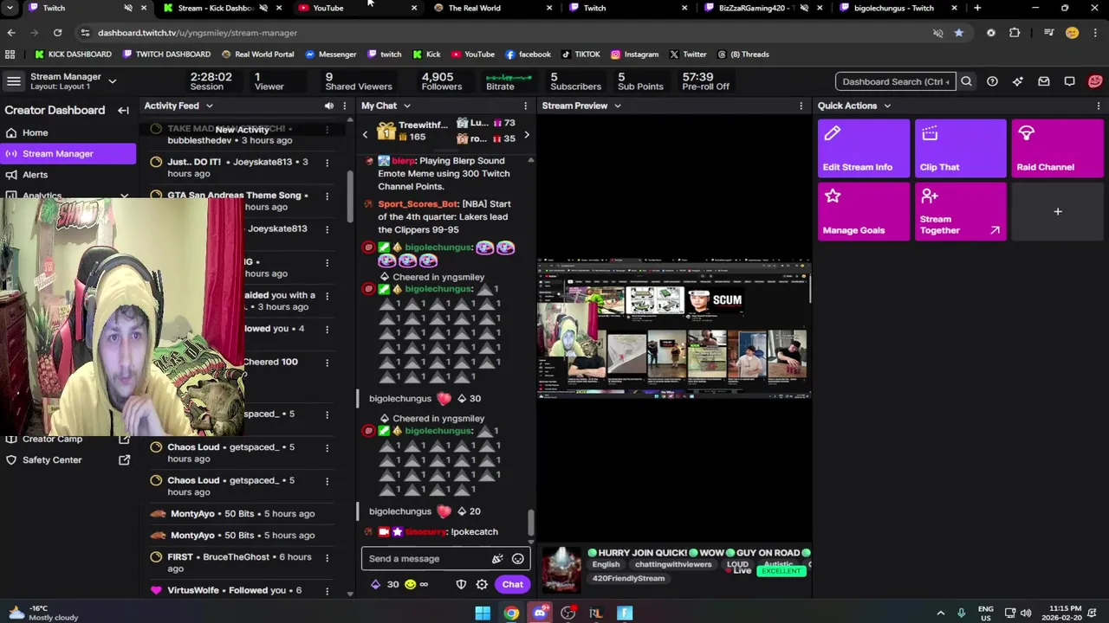
Task: Expand the Activity Feed dropdown
Action: [x=209, y=106]
